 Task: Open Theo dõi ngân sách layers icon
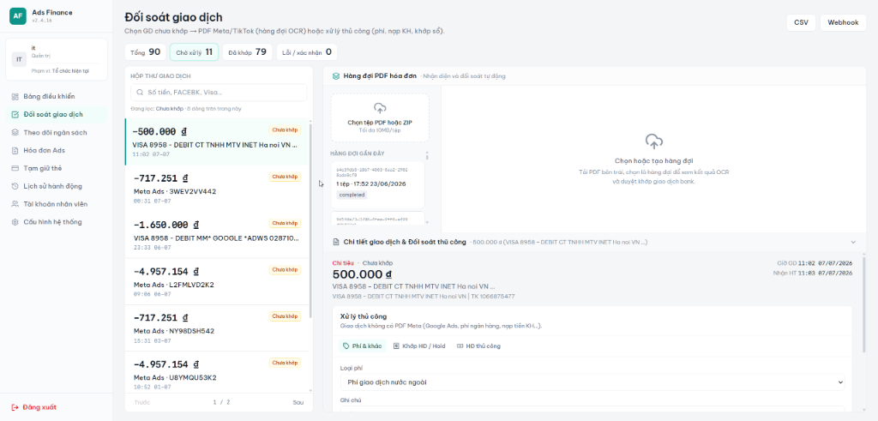(15, 133)
